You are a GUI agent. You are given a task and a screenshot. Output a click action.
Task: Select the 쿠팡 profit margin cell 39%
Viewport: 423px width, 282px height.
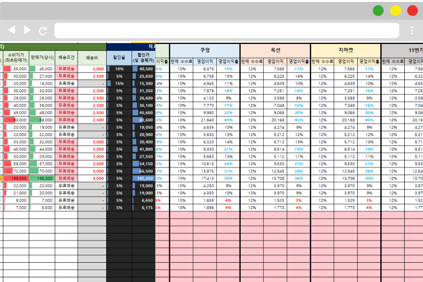click(228, 179)
